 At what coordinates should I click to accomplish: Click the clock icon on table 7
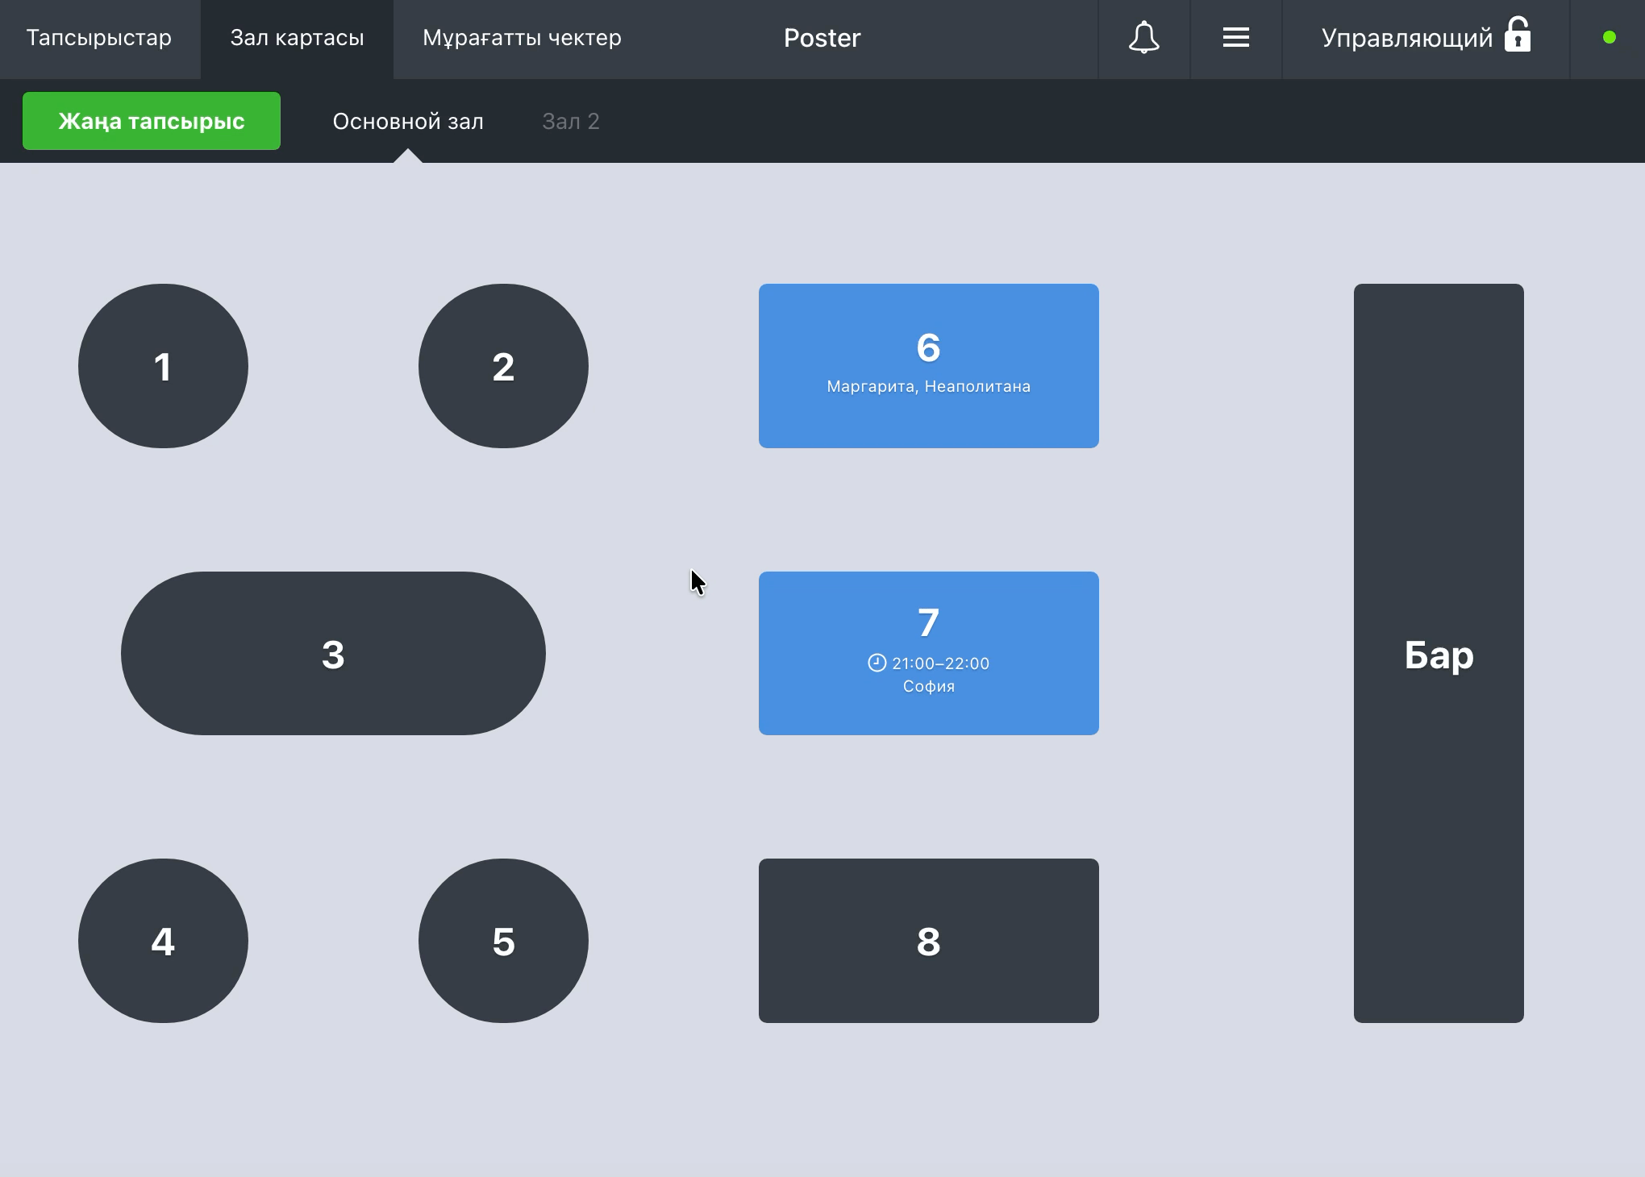877,663
